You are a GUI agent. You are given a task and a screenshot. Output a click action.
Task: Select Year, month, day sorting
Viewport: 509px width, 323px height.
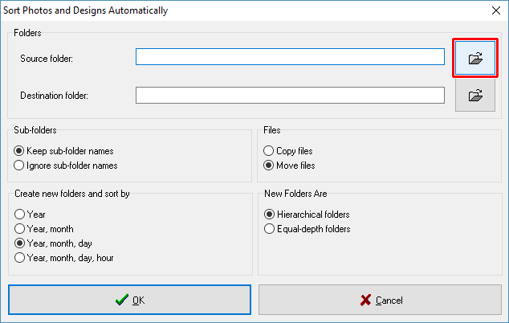[x=20, y=243]
